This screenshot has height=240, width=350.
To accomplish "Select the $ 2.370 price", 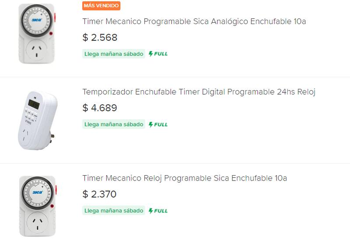I will (99, 194).
